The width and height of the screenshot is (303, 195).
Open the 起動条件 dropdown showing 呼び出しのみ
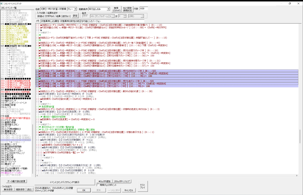99,9
